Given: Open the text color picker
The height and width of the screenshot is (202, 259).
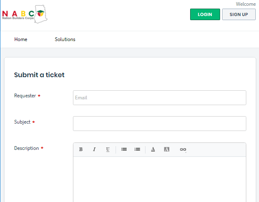Looking at the screenshot, I should (153, 149).
